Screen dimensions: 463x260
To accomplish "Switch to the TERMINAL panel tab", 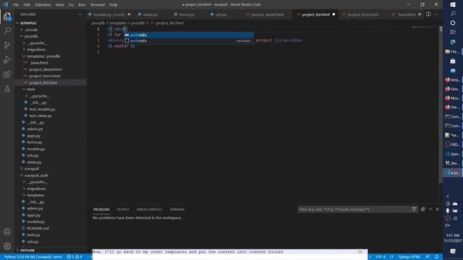I will tap(177, 209).
